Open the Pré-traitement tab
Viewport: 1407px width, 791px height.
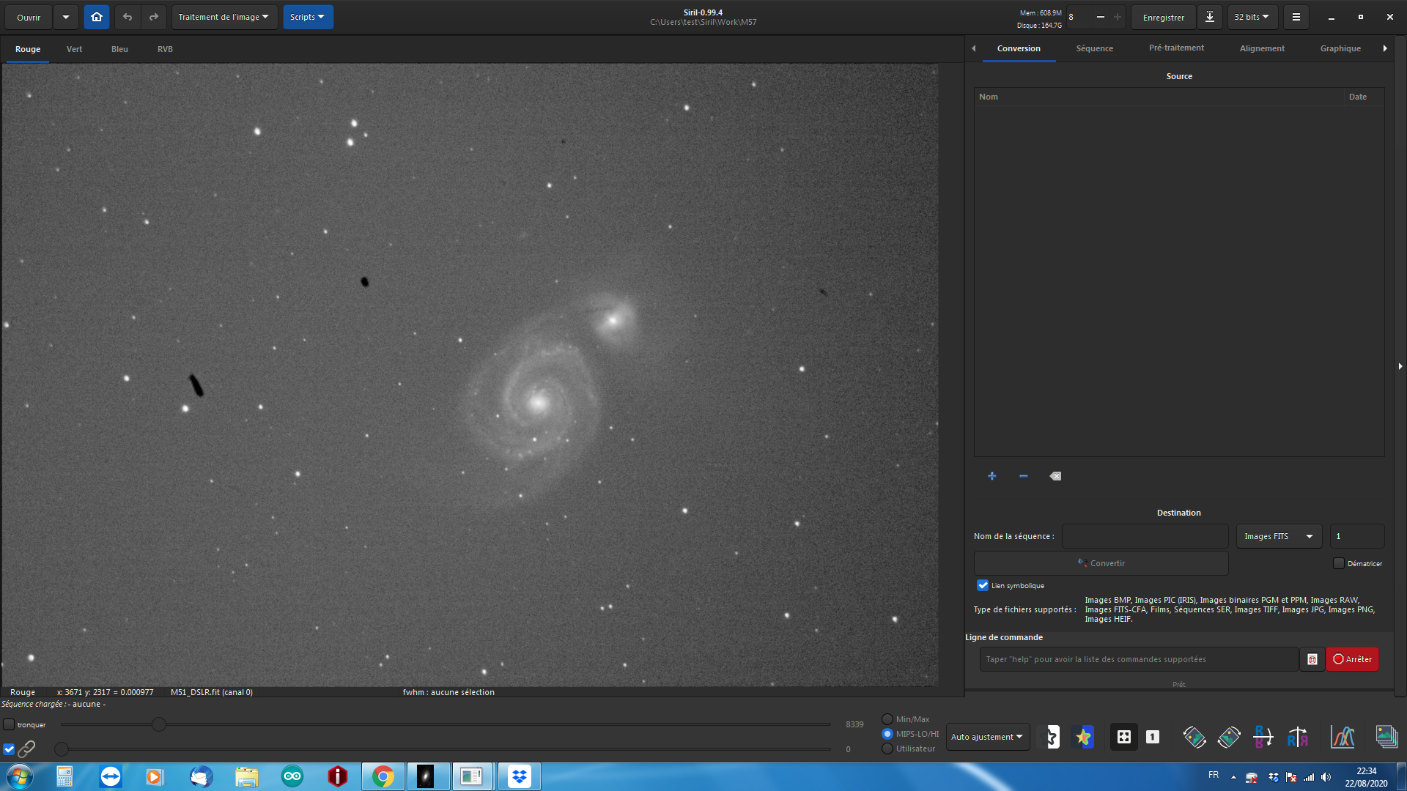(1175, 48)
